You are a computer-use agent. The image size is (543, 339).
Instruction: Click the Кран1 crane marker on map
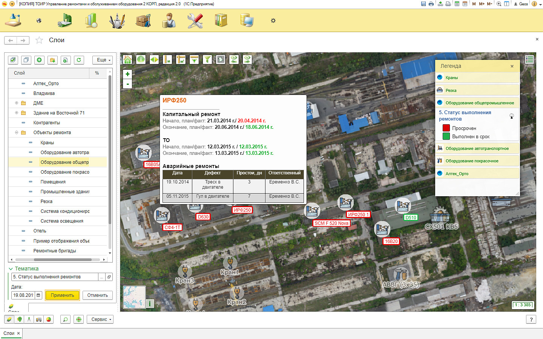click(230, 263)
